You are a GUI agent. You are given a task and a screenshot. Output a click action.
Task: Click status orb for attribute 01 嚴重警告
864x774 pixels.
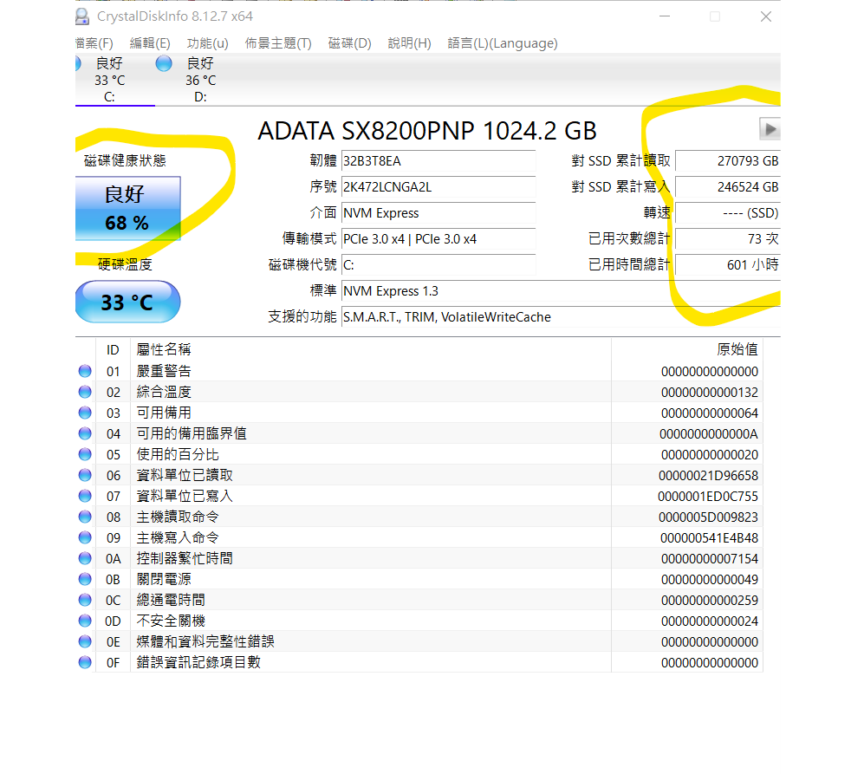tap(85, 371)
